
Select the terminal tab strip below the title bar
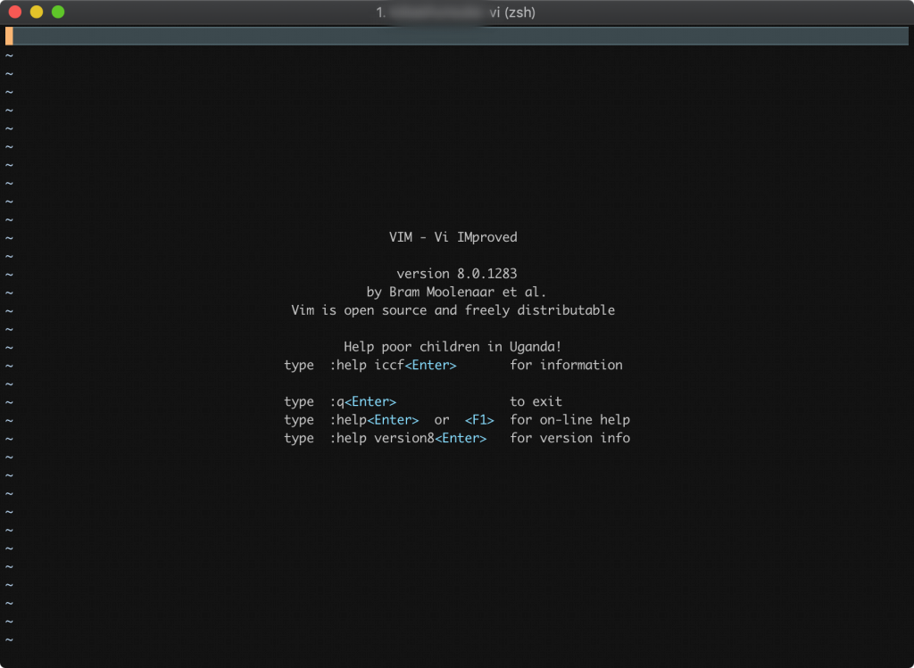click(446, 36)
